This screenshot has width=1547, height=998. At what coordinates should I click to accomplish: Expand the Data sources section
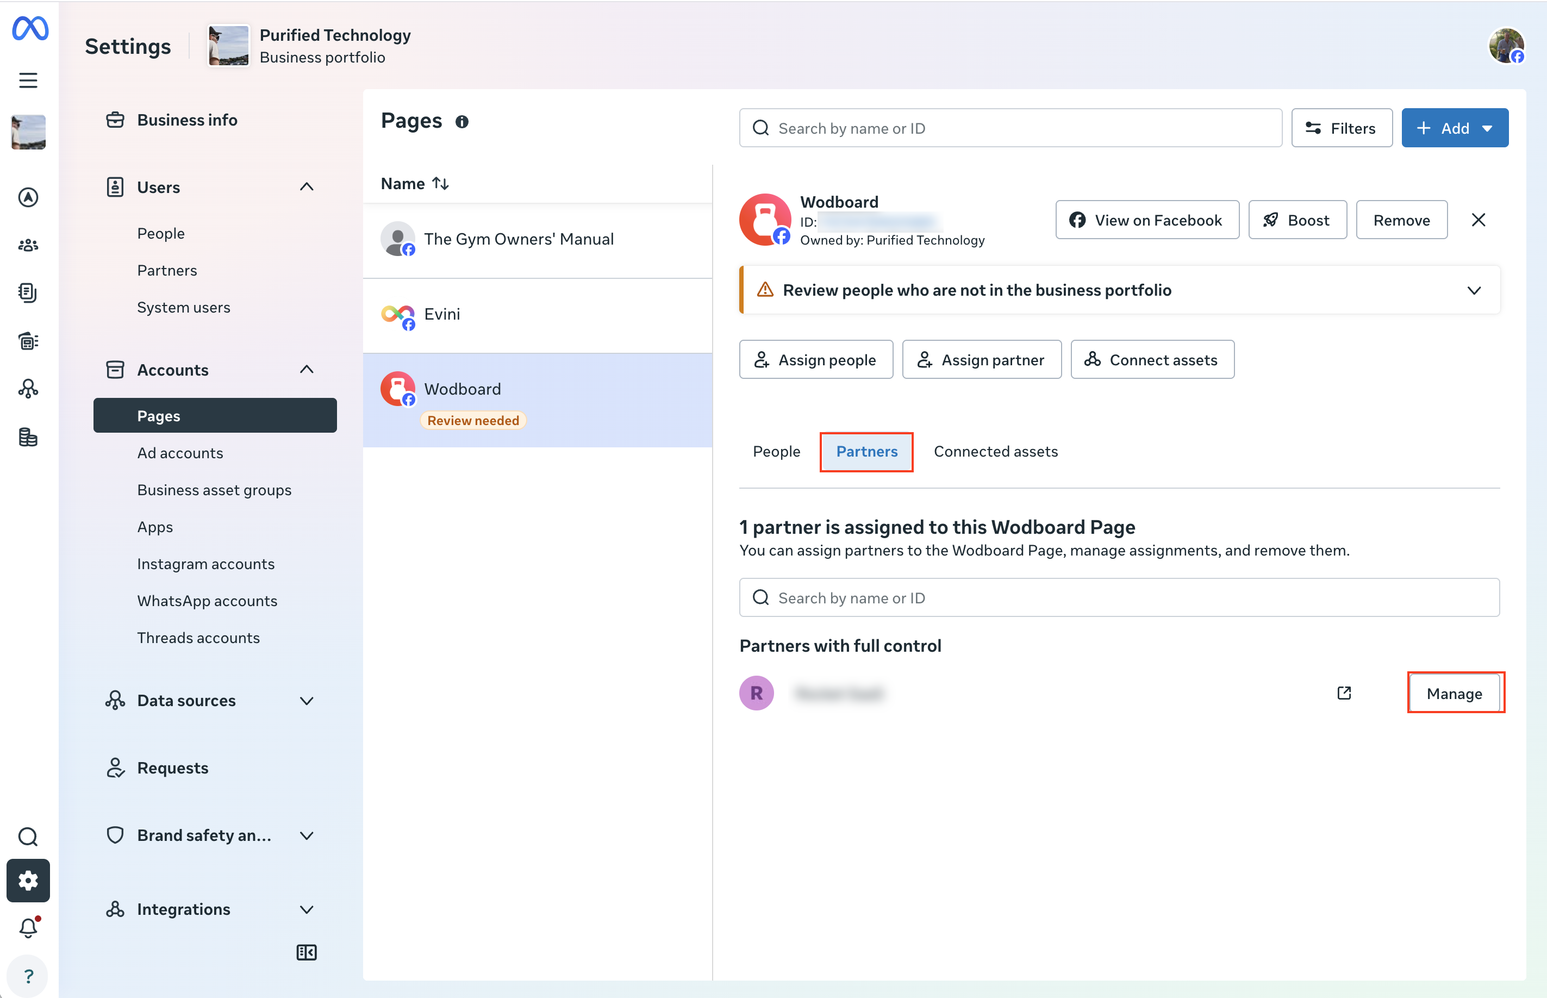(307, 701)
